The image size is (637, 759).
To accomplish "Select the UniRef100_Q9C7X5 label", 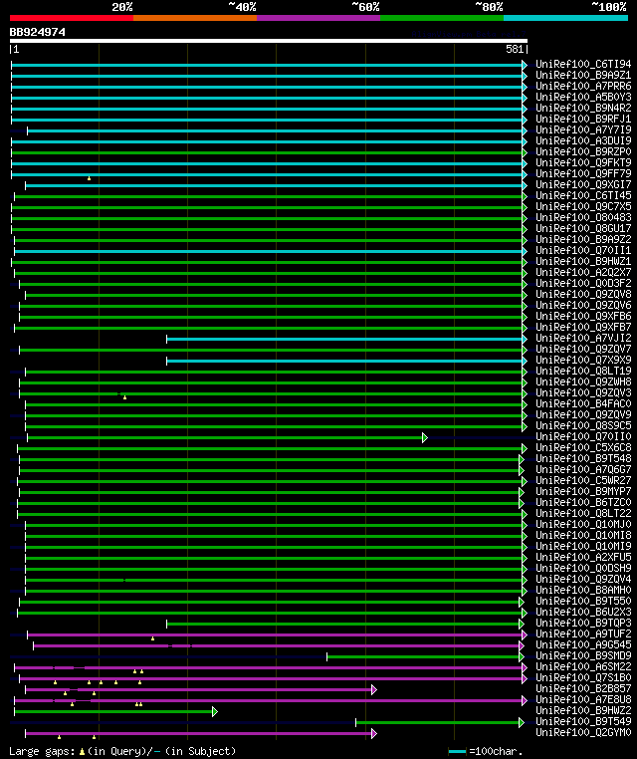I will (583, 207).
